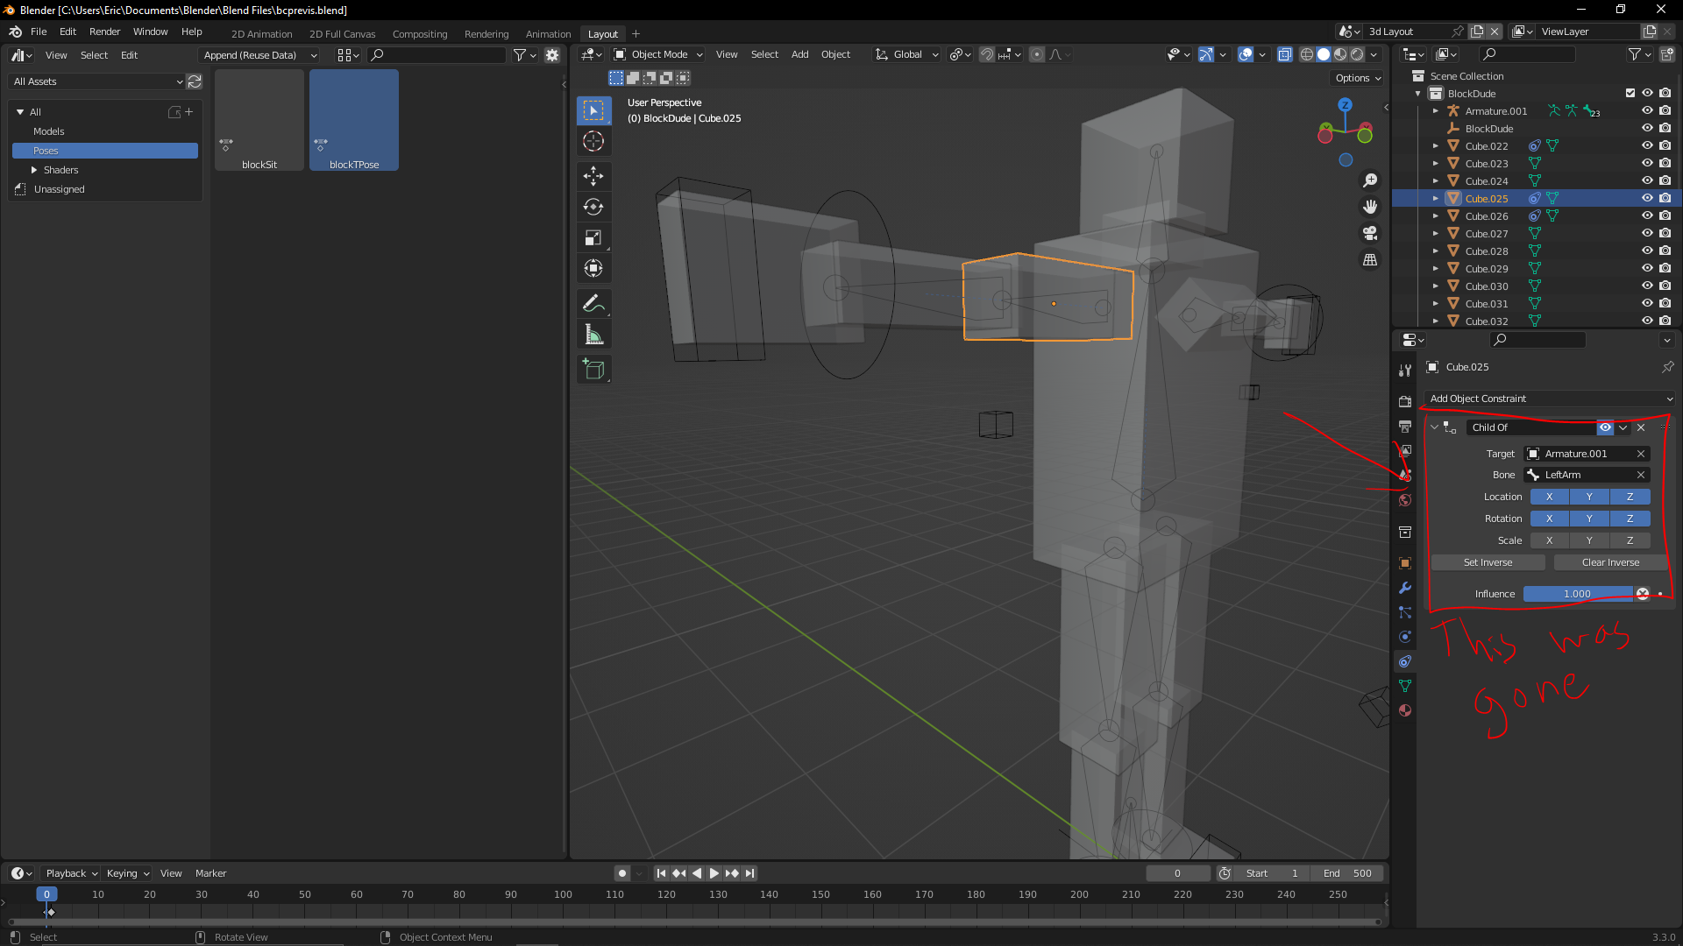Open the Global transform orientation dropdown
The image size is (1683, 946).
coord(907,54)
